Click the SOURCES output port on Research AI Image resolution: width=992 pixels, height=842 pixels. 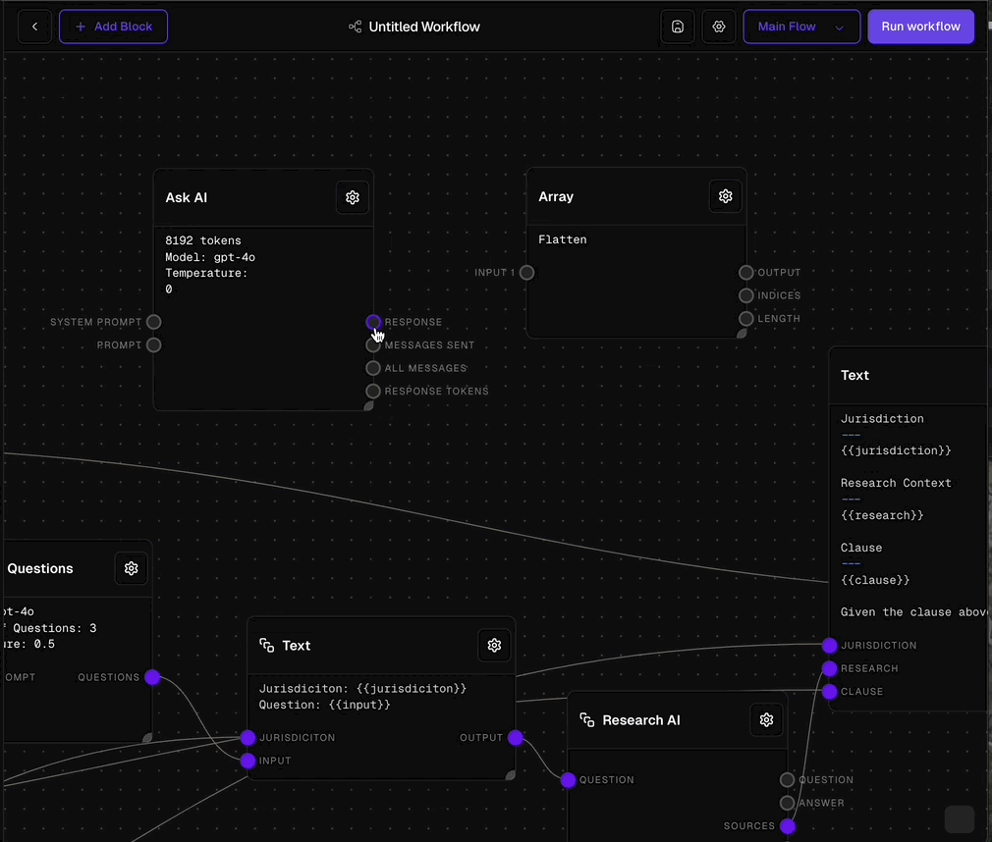click(788, 827)
